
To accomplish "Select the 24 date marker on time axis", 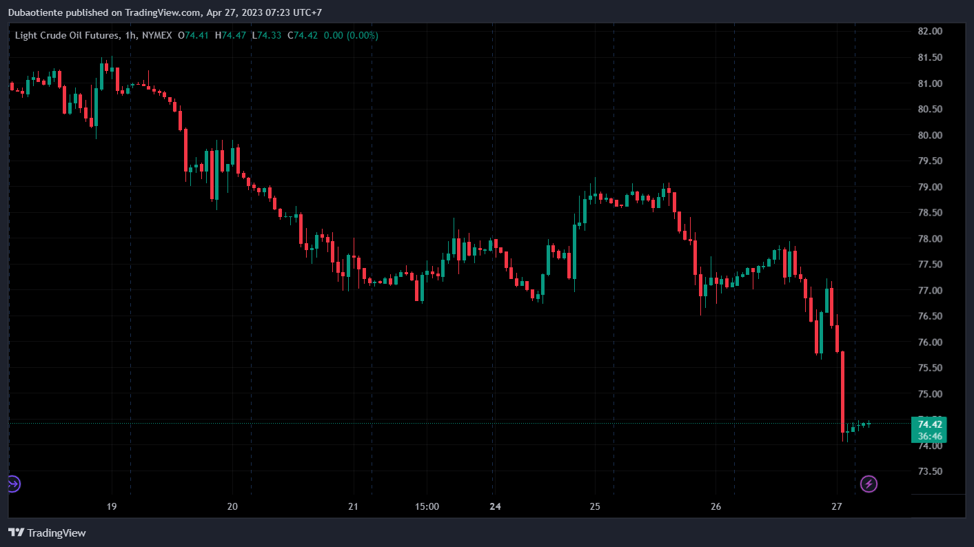I will click(494, 506).
